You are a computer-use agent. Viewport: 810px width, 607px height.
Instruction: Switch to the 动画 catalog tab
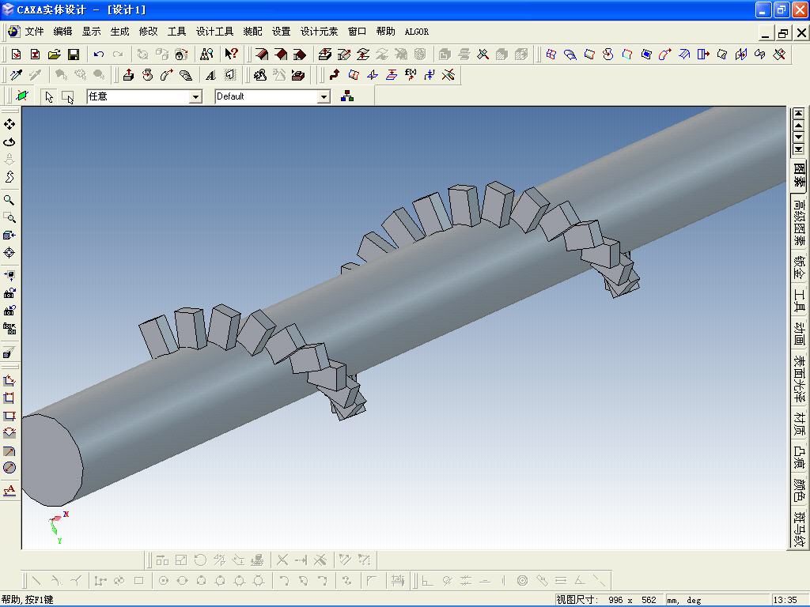point(799,334)
